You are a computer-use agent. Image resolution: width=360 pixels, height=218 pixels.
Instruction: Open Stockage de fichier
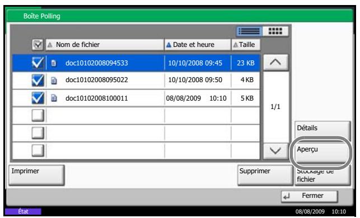coord(322,176)
